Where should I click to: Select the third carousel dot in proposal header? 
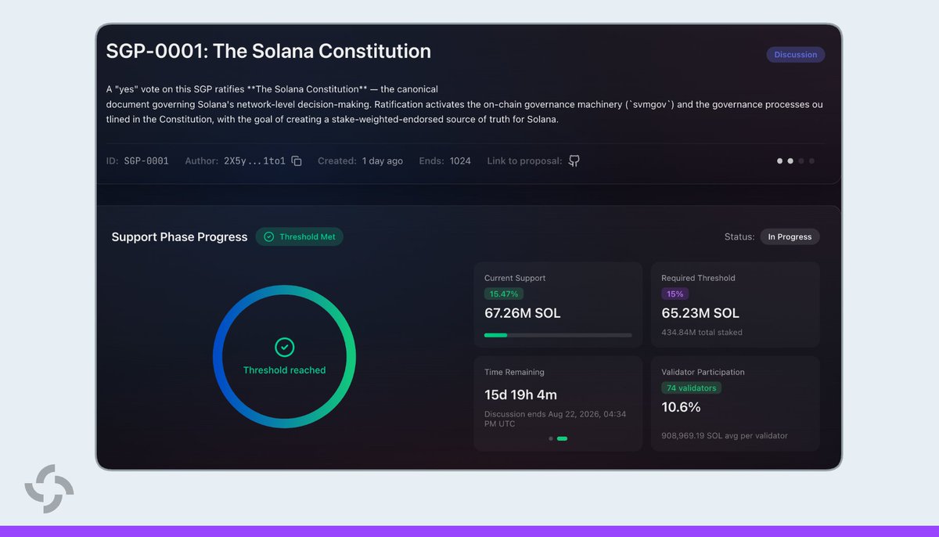[801, 160]
